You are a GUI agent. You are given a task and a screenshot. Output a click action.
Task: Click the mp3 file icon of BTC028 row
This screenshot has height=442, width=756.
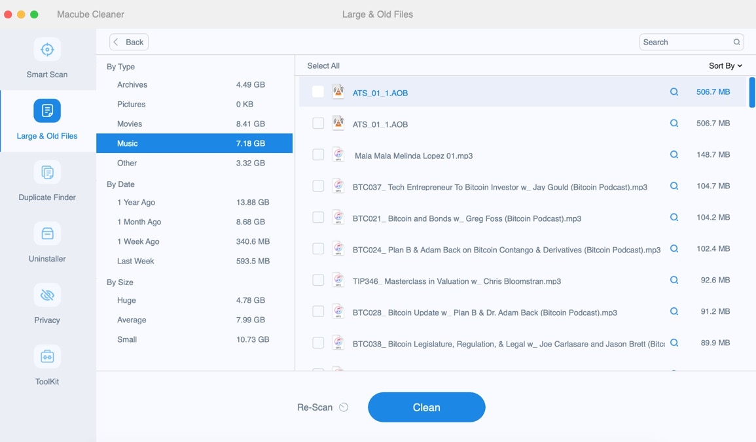point(338,311)
